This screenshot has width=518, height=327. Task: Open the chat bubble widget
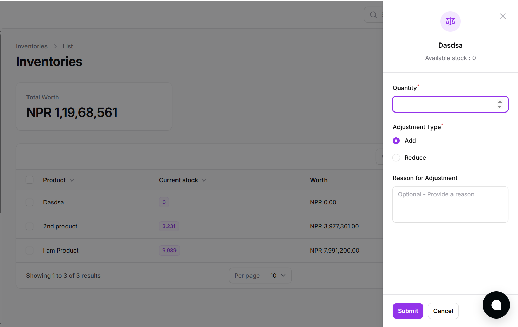[x=496, y=305]
